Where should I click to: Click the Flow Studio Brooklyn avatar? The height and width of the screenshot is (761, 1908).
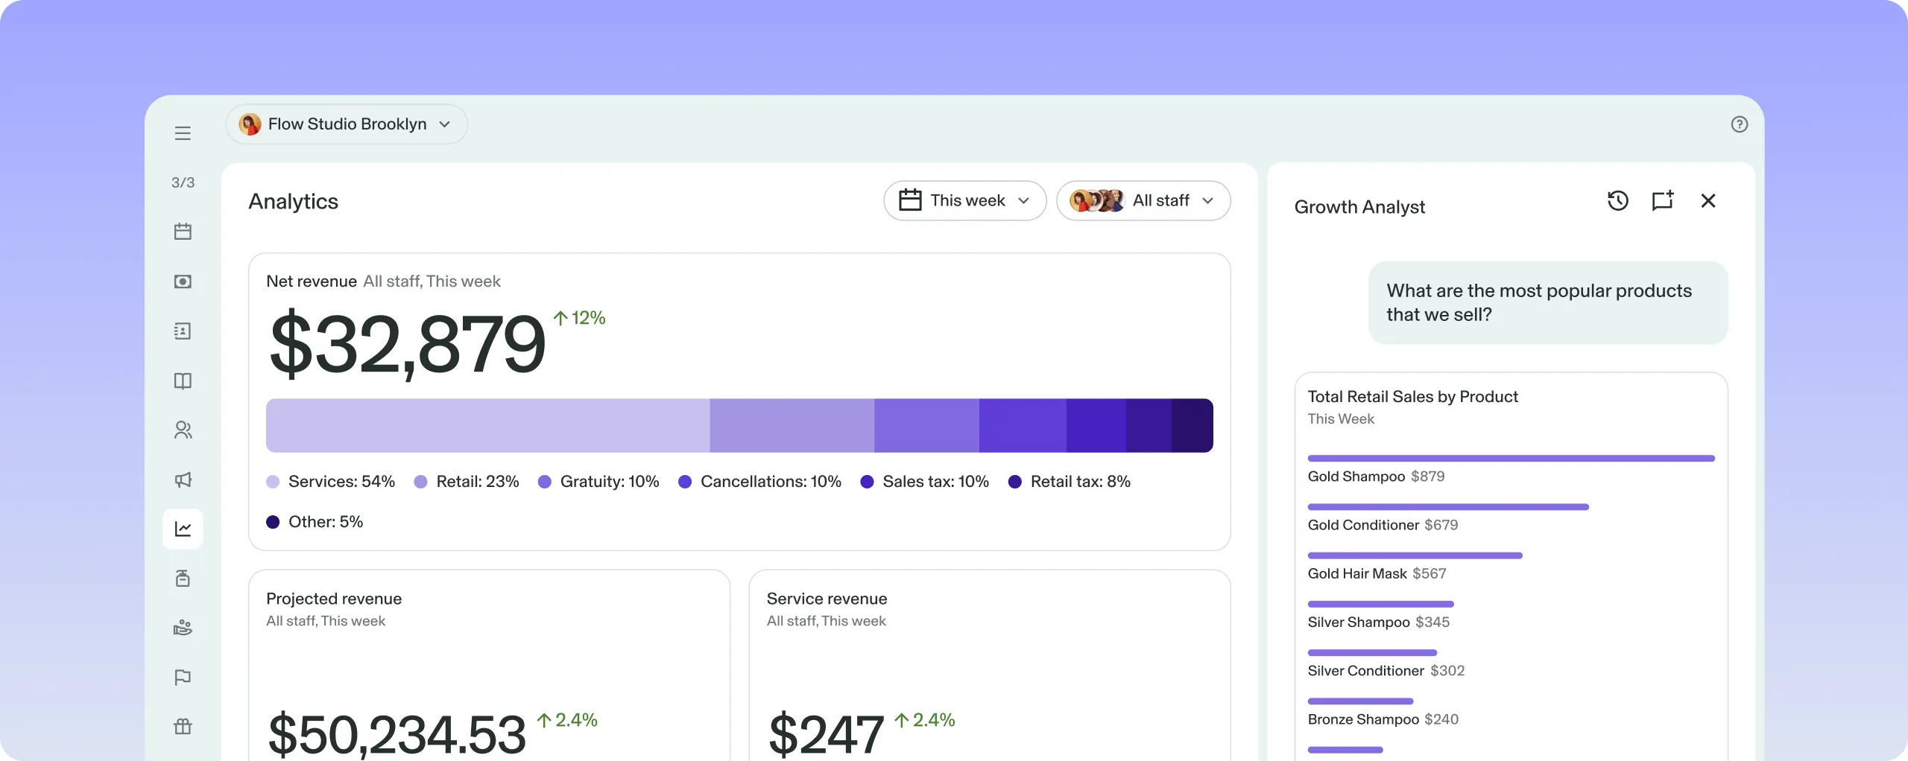tap(250, 124)
